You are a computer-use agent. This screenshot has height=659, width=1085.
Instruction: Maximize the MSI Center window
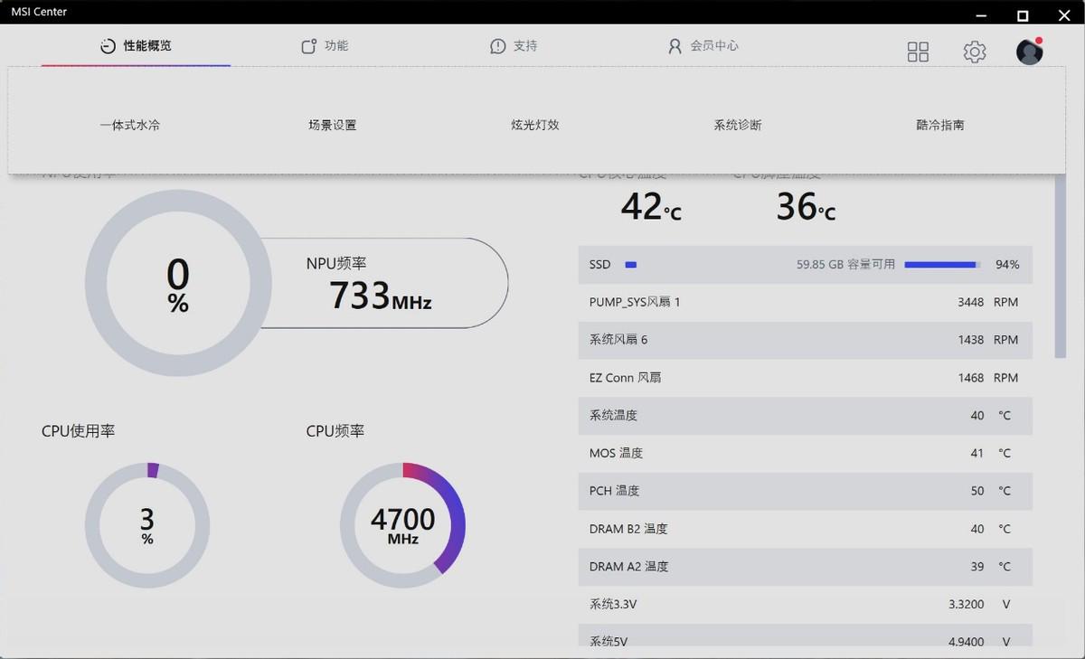click(1023, 15)
